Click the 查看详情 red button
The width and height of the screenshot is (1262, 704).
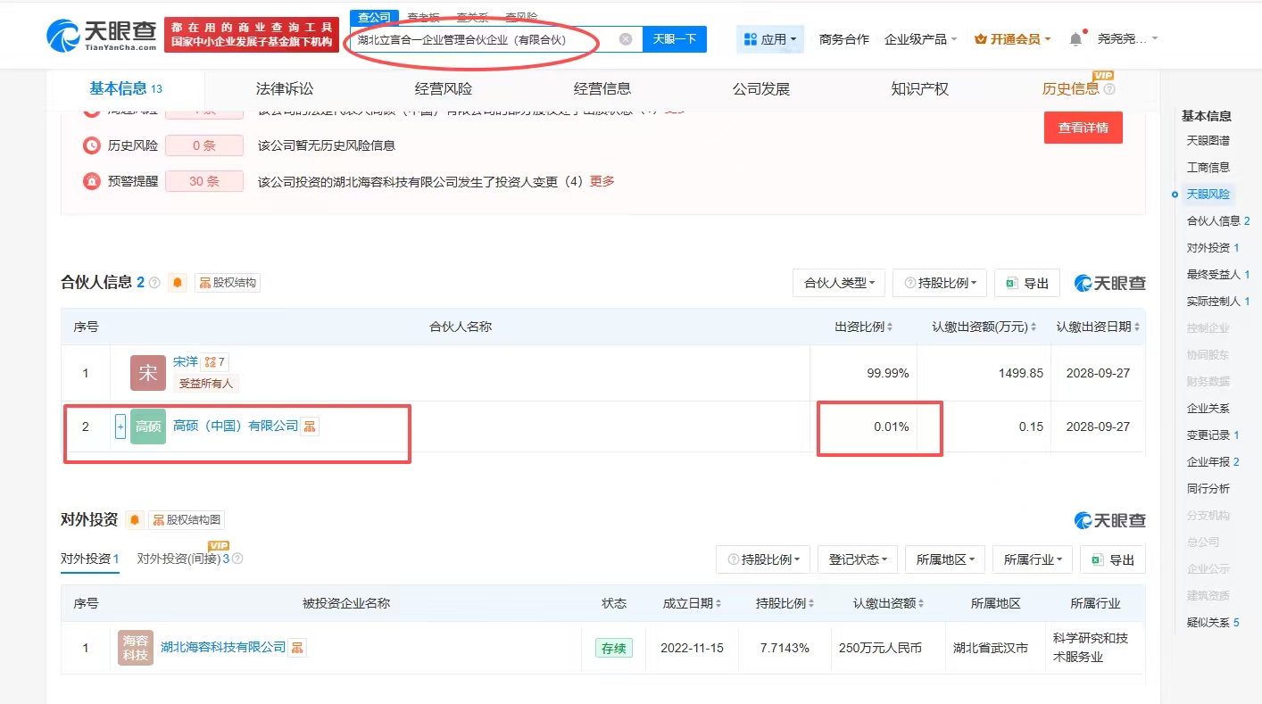tap(1083, 128)
